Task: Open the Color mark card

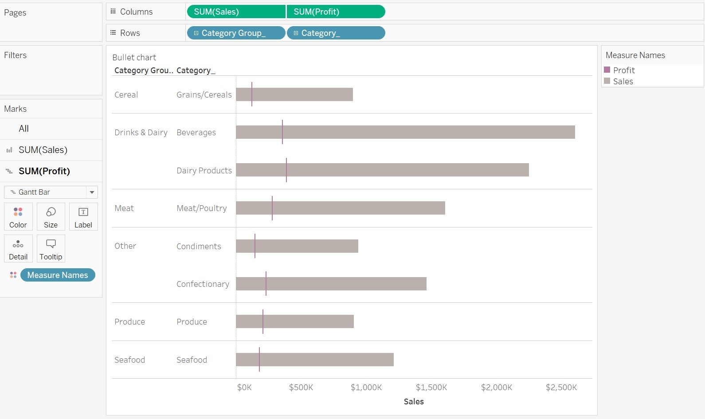Action: [x=18, y=217]
